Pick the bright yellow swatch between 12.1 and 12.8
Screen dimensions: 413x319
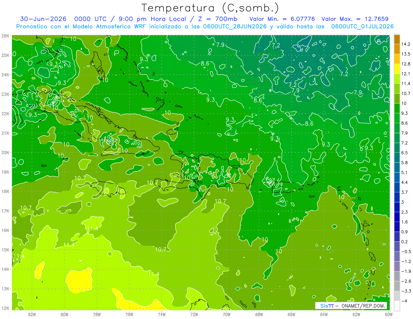point(397,69)
